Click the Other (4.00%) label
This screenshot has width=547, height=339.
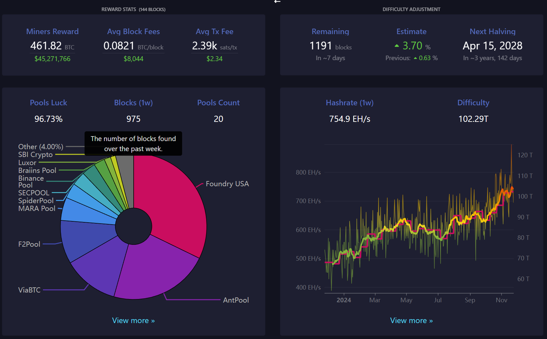pos(41,147)
